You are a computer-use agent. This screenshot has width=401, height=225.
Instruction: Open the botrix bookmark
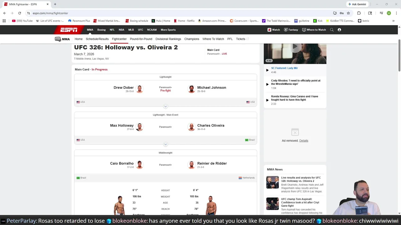[363, 21]
